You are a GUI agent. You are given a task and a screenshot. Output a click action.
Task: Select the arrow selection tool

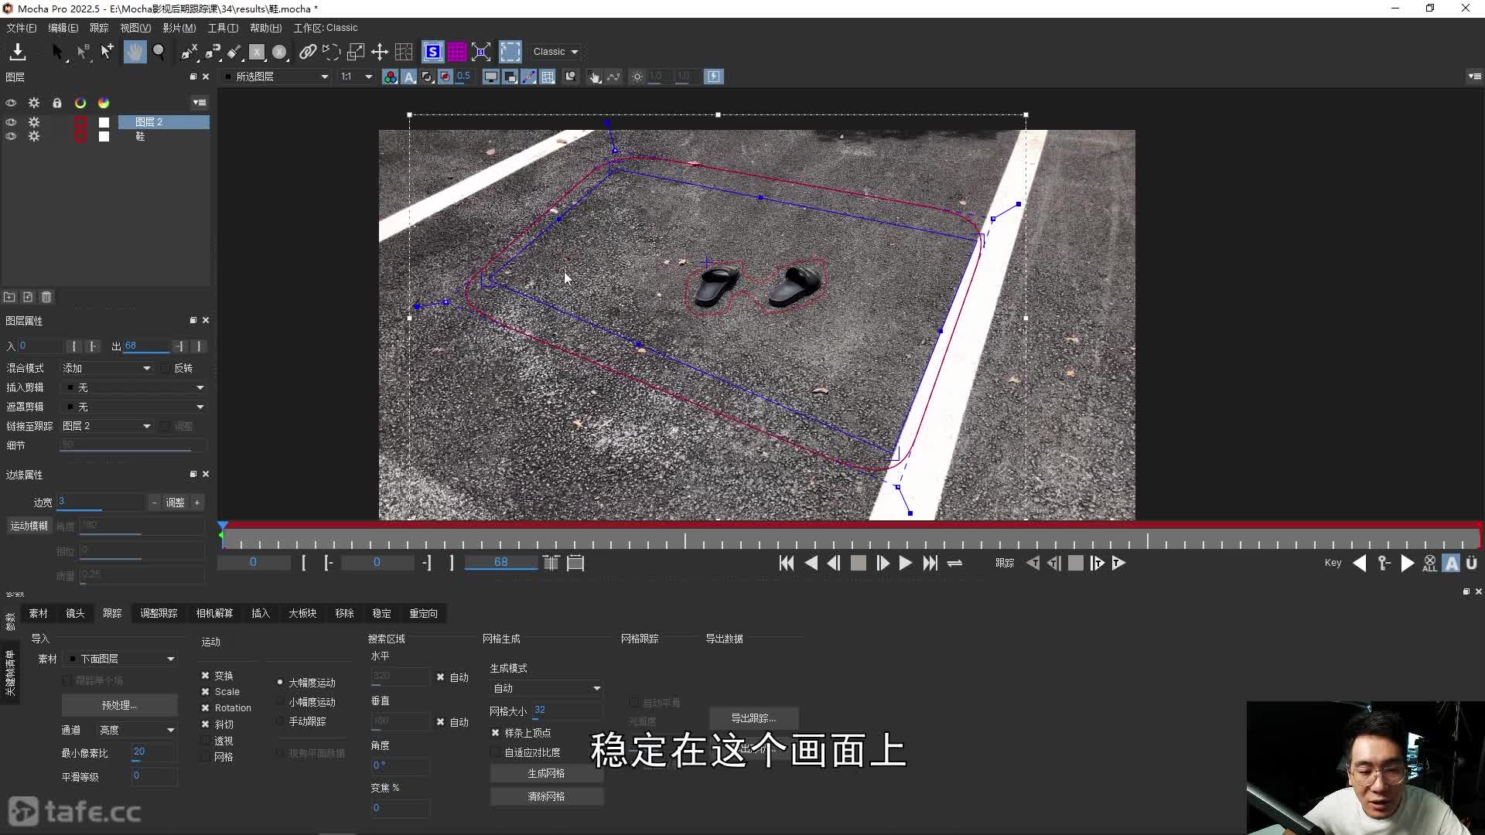click(x=57, y=52)
